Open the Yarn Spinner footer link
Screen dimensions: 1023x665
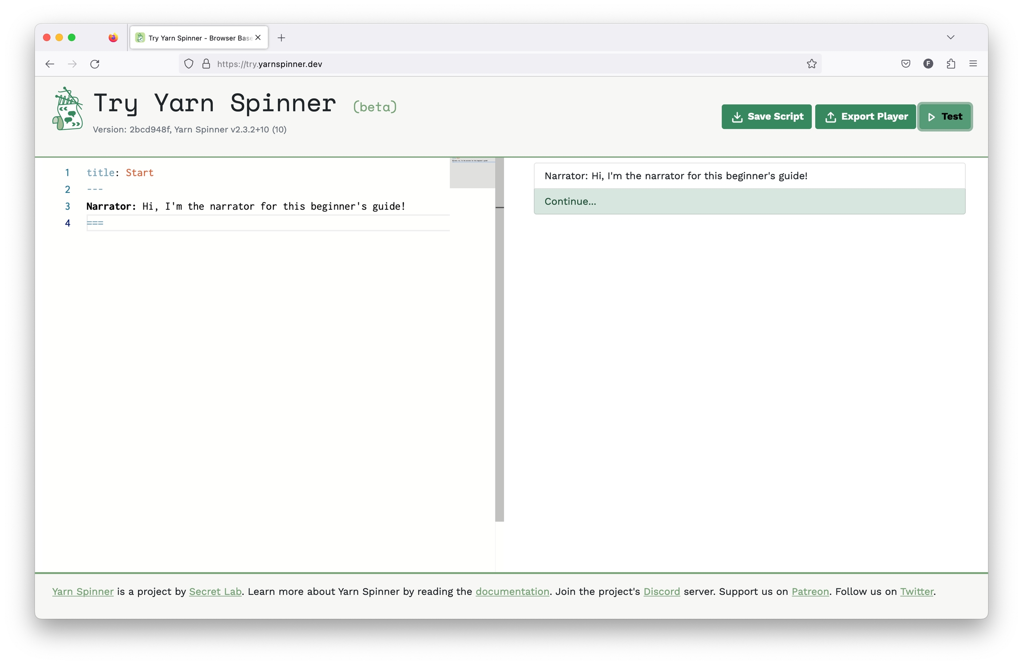(x=83, y=592)
